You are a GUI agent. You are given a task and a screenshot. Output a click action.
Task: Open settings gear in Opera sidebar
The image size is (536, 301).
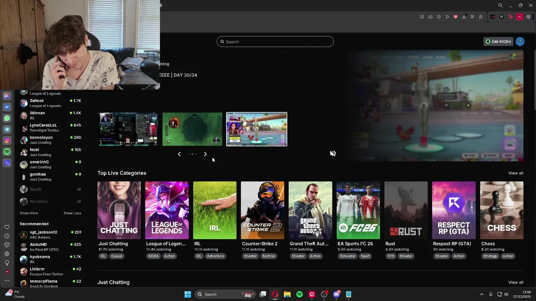pos(7,254)
